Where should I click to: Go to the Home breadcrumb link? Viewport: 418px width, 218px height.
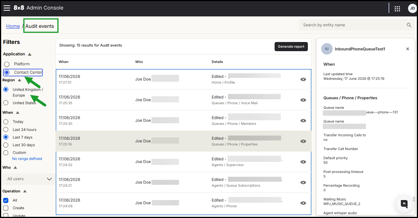coord(13,26)
